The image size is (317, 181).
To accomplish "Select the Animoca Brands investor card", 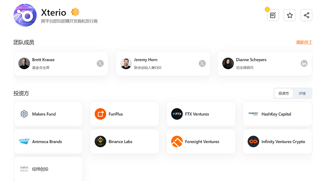I will point(48,142).
